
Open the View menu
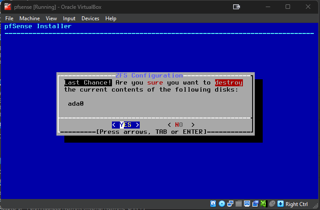(51, 18)
